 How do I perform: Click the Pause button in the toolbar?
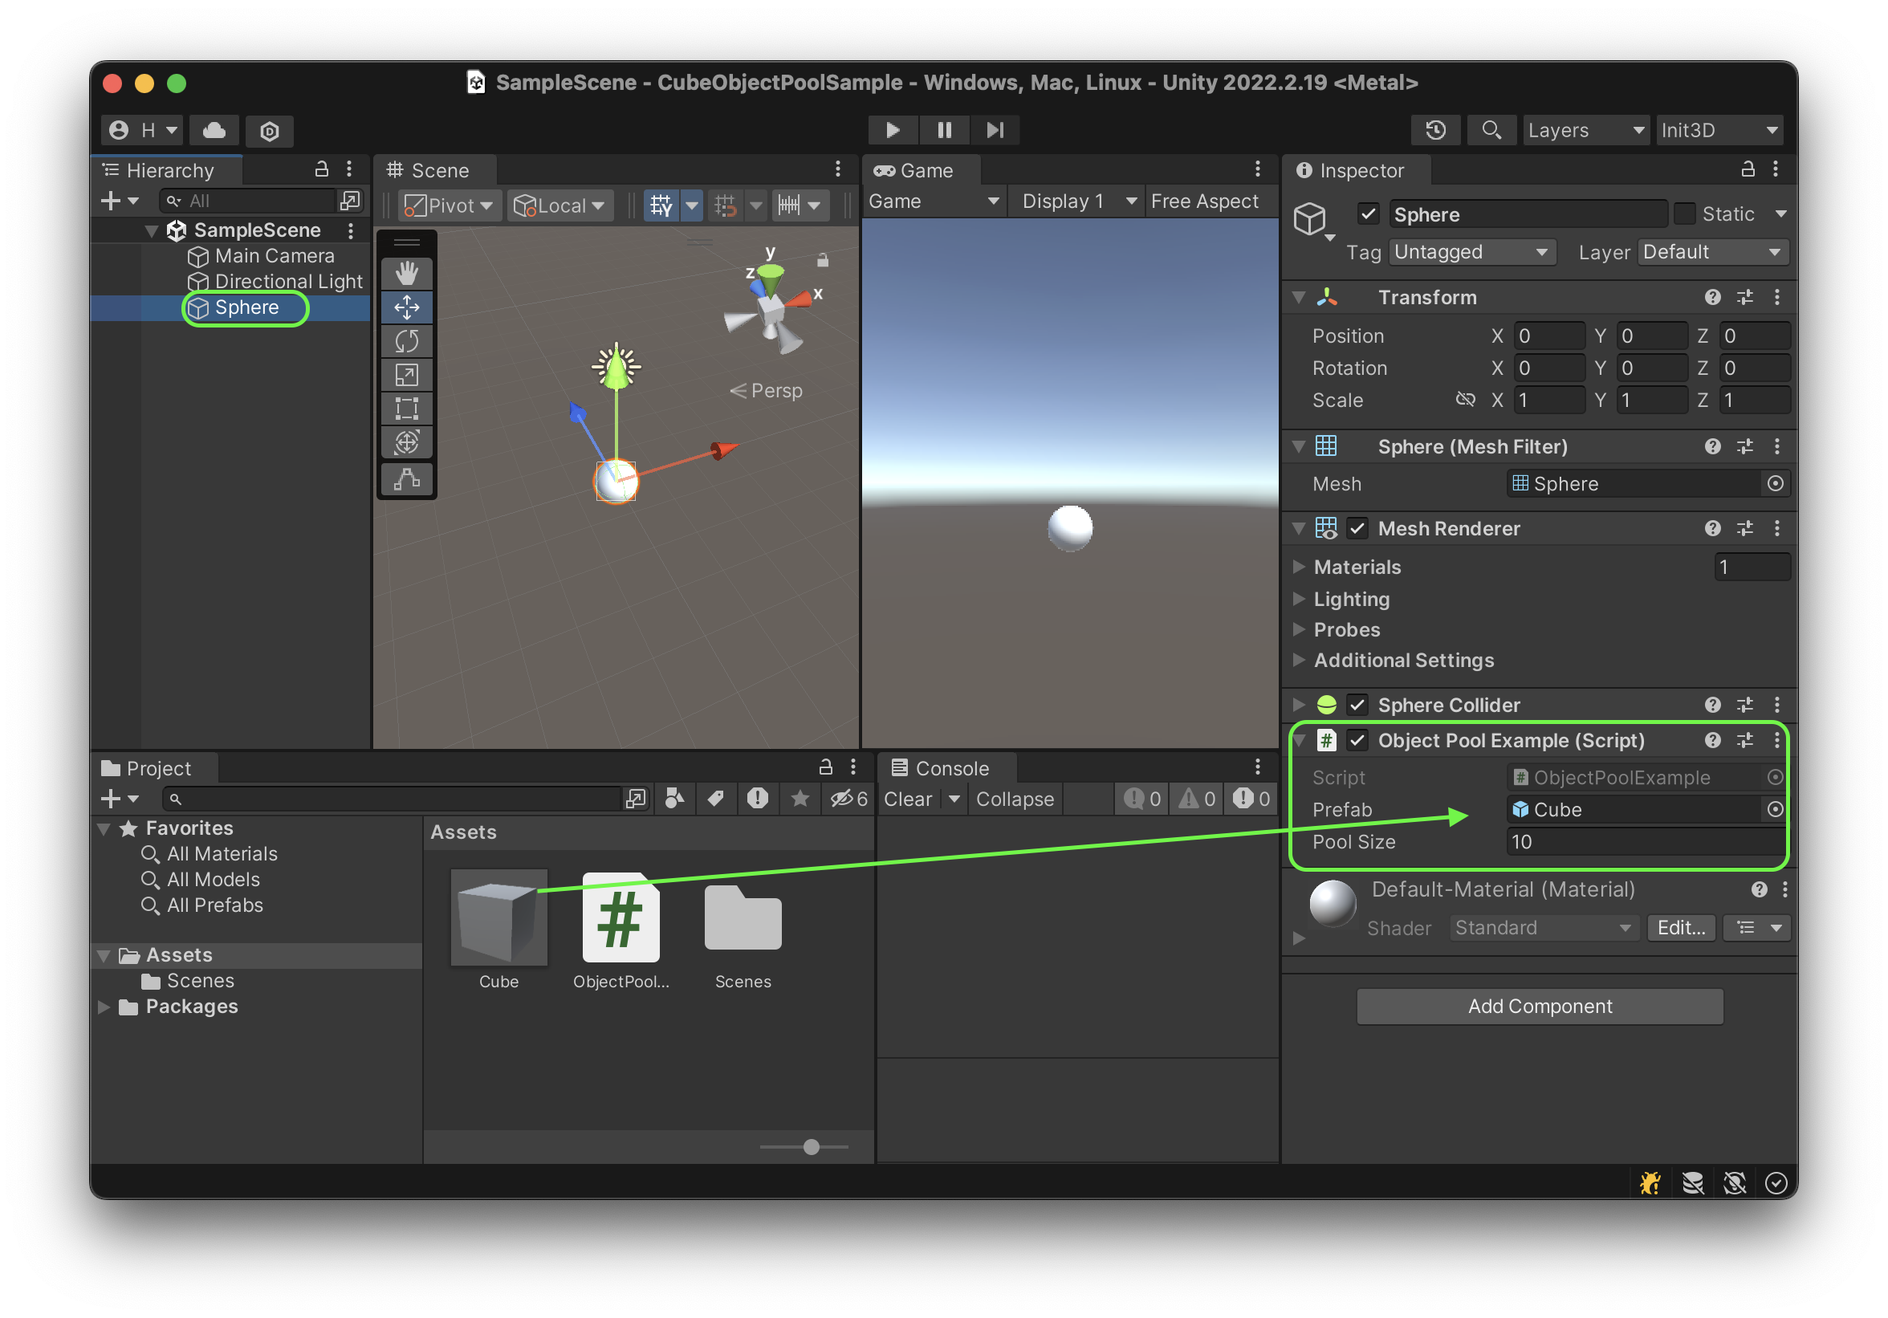[944, 130]
